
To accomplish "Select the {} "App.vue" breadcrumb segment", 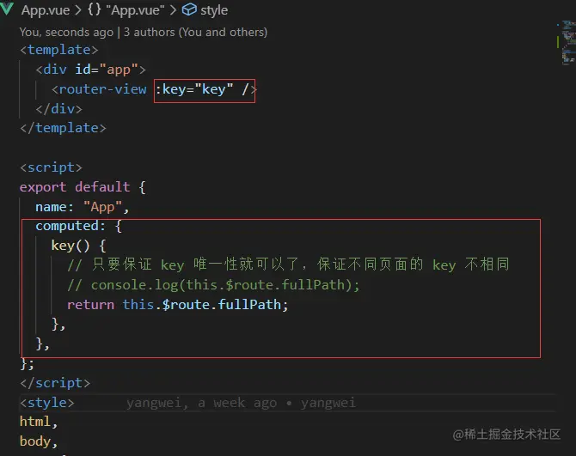I will pos(126,10).
